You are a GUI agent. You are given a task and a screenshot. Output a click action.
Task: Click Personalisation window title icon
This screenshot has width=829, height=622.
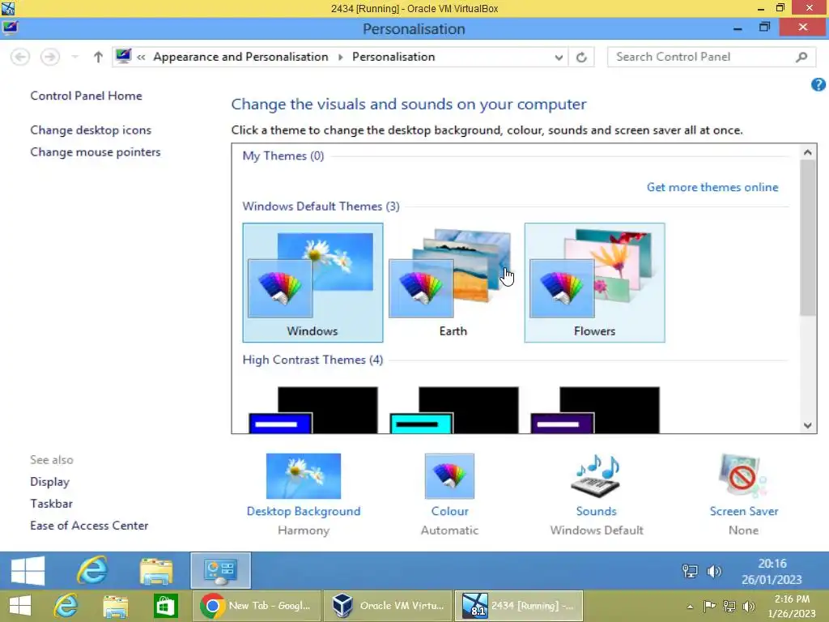[10, 28]
